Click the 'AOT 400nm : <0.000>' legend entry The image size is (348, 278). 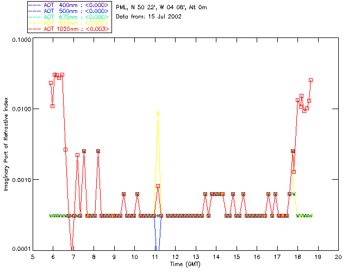tap(69, 5)
